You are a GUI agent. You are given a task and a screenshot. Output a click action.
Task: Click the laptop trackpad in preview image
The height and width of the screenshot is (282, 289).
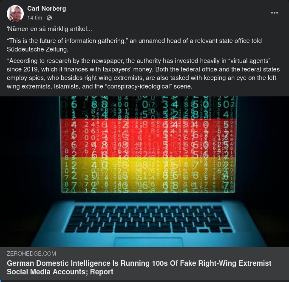(x=149, y=242)
